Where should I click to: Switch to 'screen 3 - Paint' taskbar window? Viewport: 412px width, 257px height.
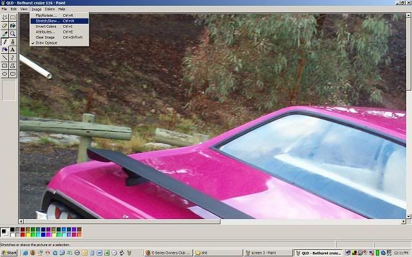pyautogui.click(x=268, y=253)
